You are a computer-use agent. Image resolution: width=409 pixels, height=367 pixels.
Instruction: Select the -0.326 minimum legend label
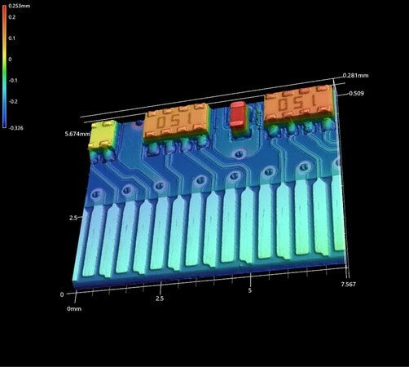click(x=16, y=128)
